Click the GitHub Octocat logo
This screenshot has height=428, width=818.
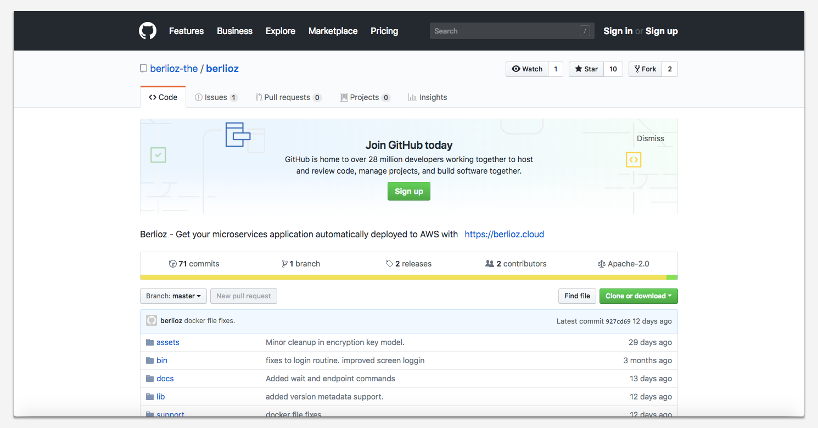(x=148, y=31)
